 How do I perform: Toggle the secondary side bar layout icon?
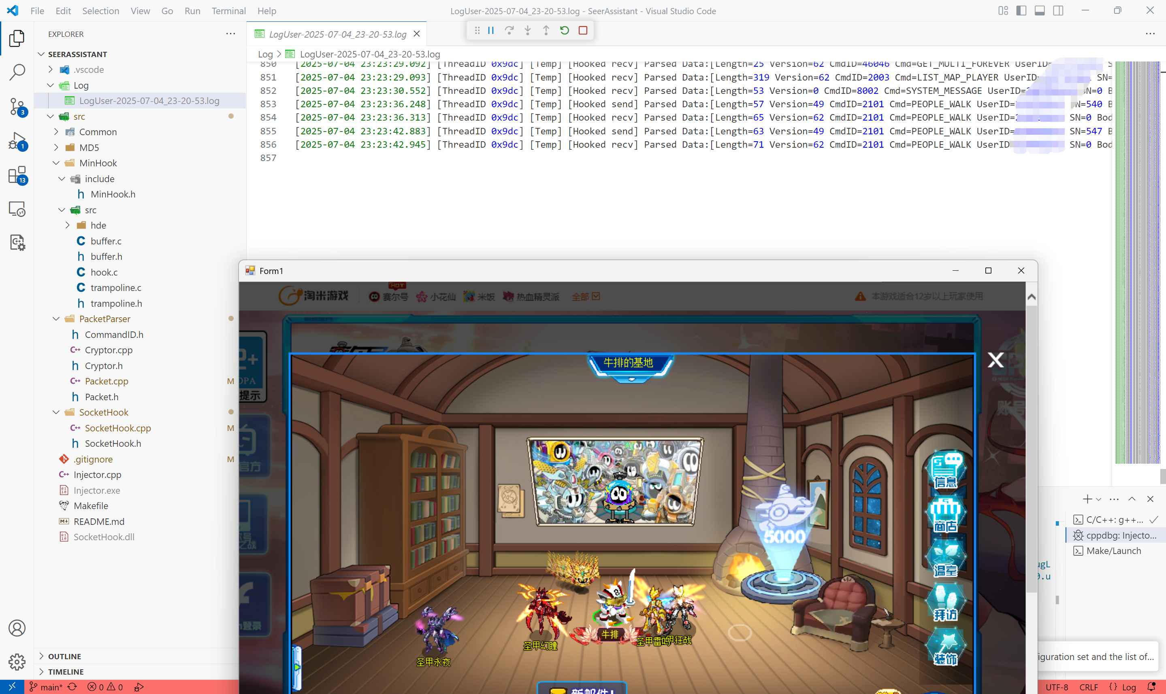click(1058, 11)
